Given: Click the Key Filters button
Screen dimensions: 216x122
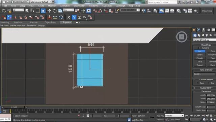Looking at the screenshot, I should pos(176,119).
